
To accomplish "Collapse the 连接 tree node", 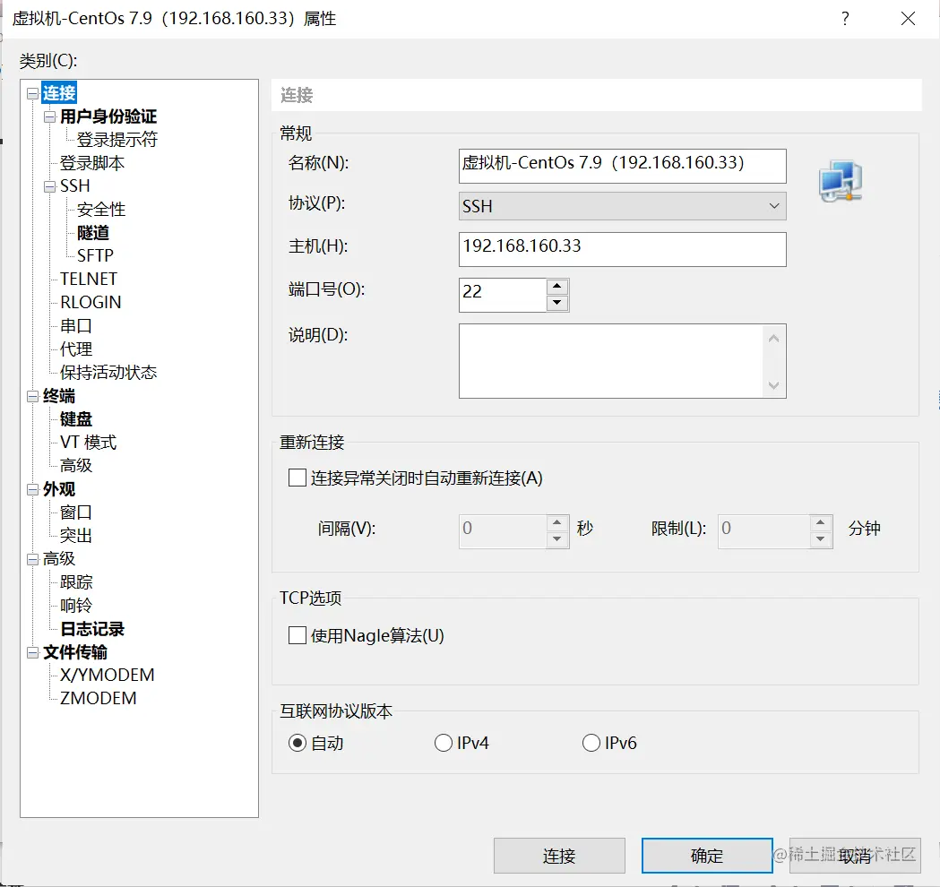I will 33,94.
